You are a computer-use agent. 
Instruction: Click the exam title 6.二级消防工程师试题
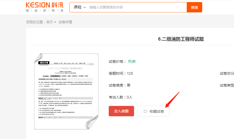click(x=181, y=39)
